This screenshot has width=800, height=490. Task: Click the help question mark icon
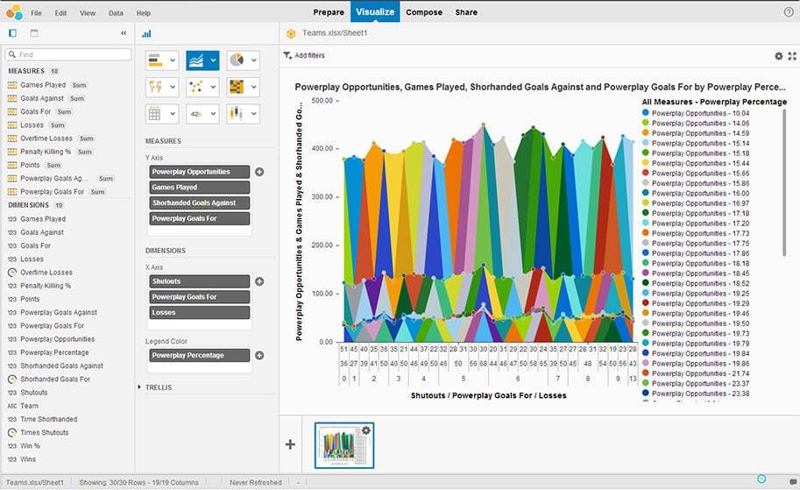coord(788,12)
